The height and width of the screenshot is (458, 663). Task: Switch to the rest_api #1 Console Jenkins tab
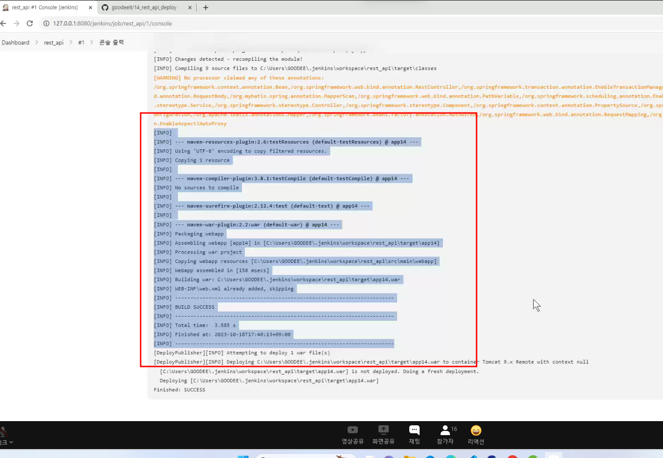click(45, 7)
